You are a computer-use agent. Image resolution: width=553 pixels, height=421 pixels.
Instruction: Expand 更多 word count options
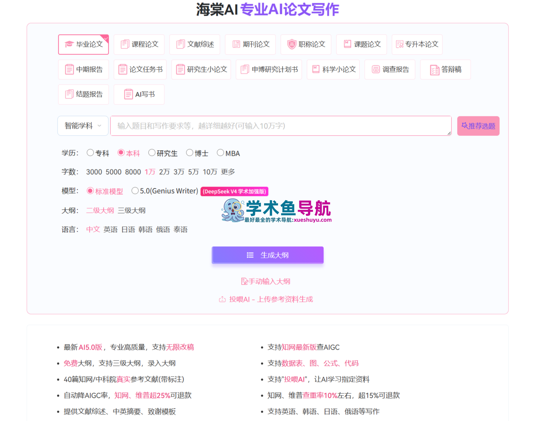click(x=228, y=172)
